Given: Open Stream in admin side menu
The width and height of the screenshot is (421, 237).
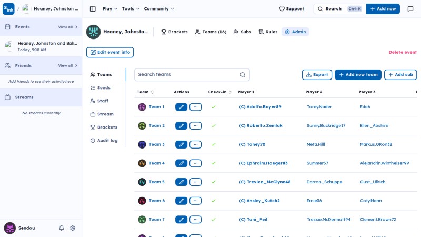Looking at the screenshot, I should pos(102,114).
